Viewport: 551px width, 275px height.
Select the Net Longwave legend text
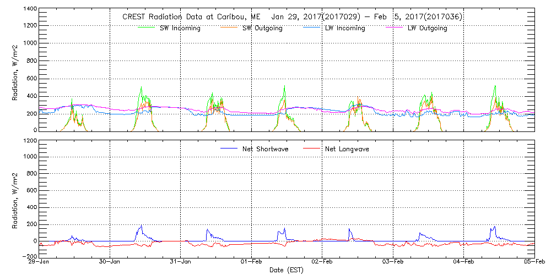[348, 148]
